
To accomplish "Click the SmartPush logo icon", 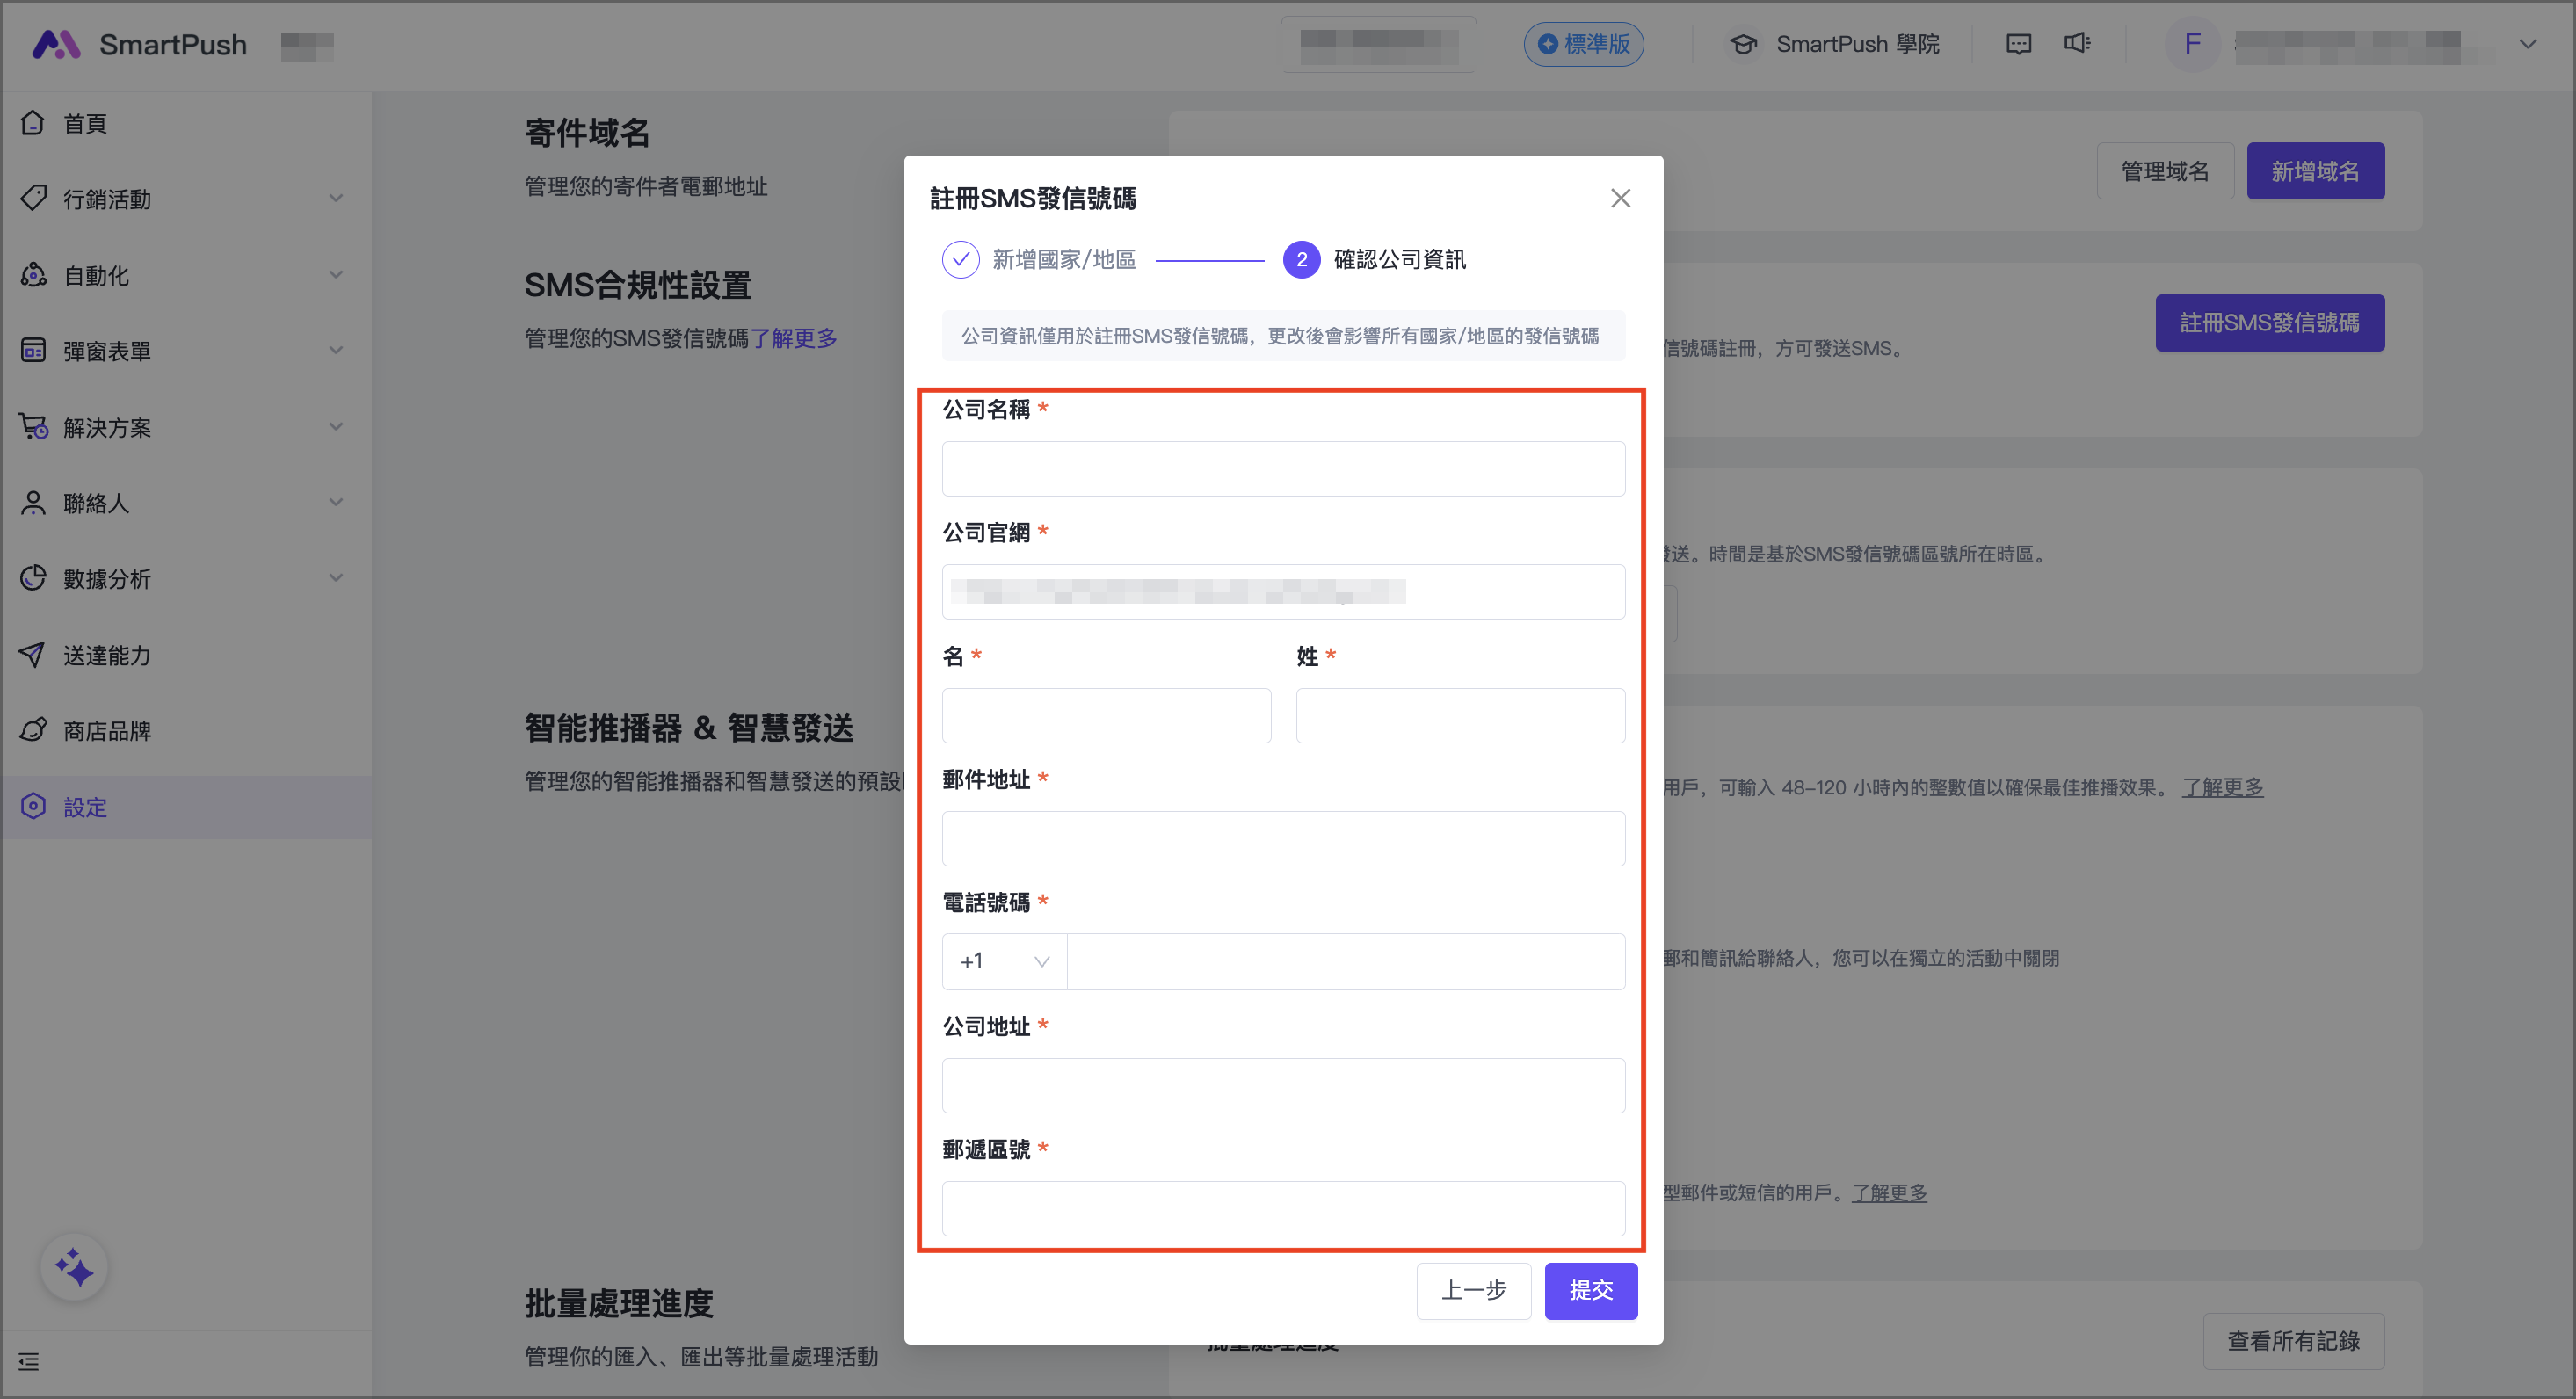I will coord(56,44).
